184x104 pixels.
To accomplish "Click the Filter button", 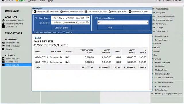I will coord(110,28).
